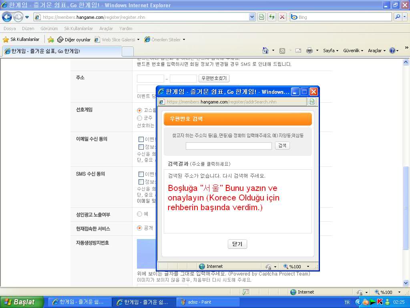
Task: Check the second 이메일 수신 동의 checkbox
Action: (x=141, y=147)
